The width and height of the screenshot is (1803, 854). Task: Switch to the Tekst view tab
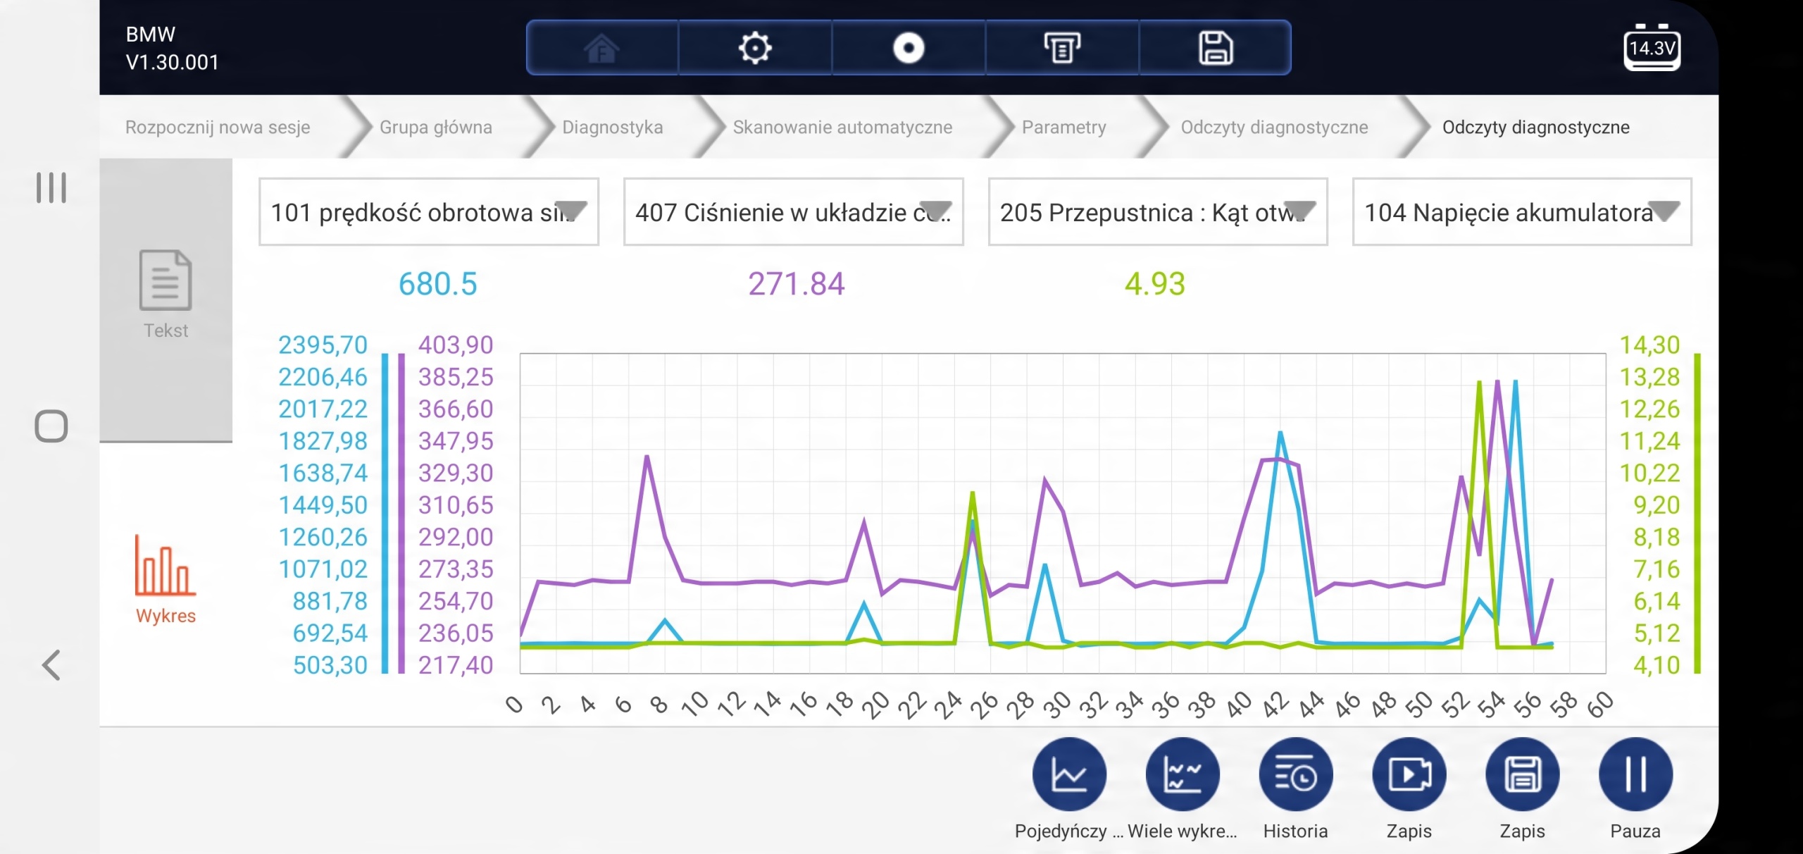tap(166, 296)
